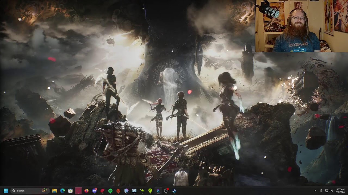Viewport: 348px width, 195px height.
Task: Open the Windows Start menu
Action: tap(6, 191)
